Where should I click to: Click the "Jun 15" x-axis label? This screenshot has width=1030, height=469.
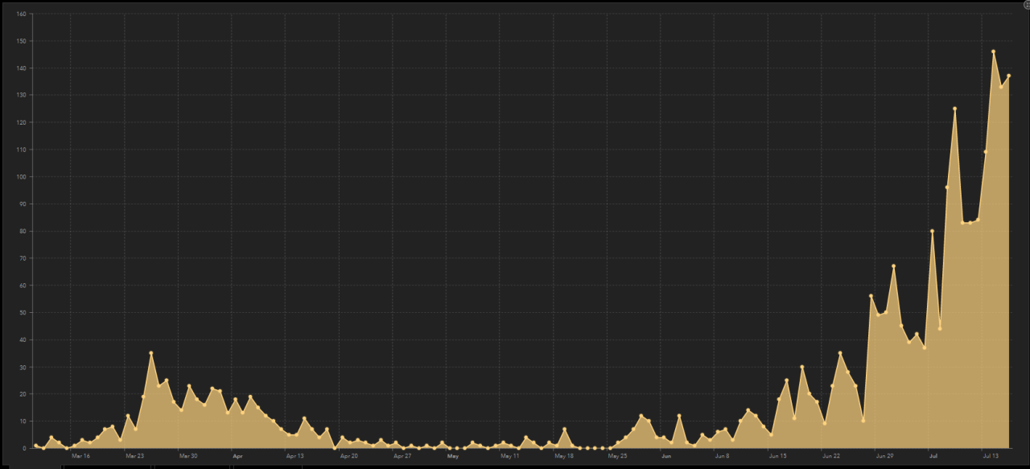pos(777,456)
